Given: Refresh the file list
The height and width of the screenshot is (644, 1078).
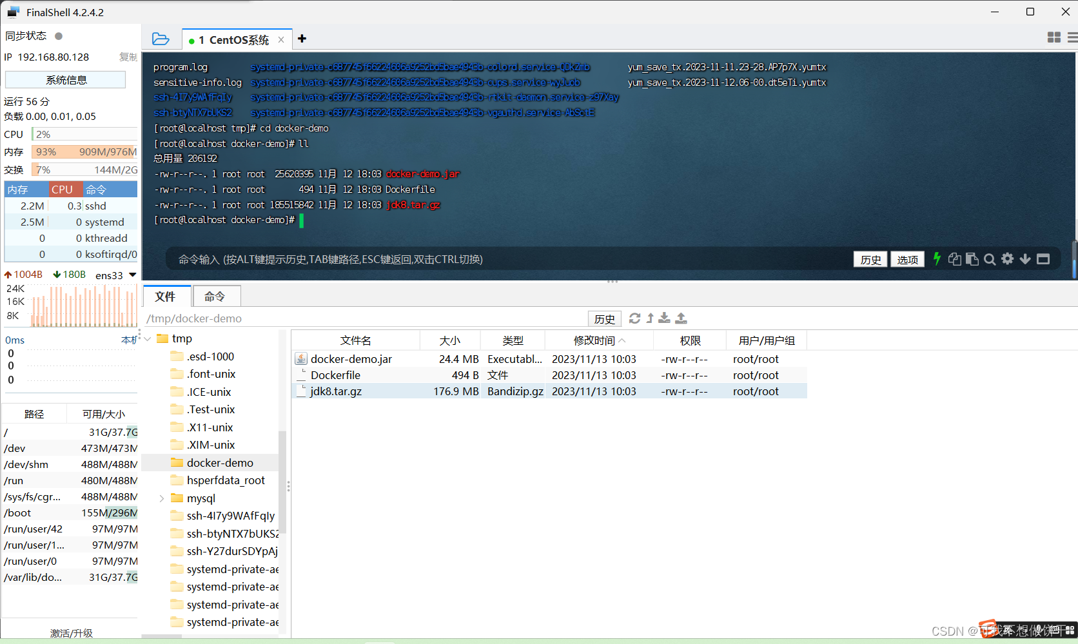Looking at the screenshot, I should (634, 318).
